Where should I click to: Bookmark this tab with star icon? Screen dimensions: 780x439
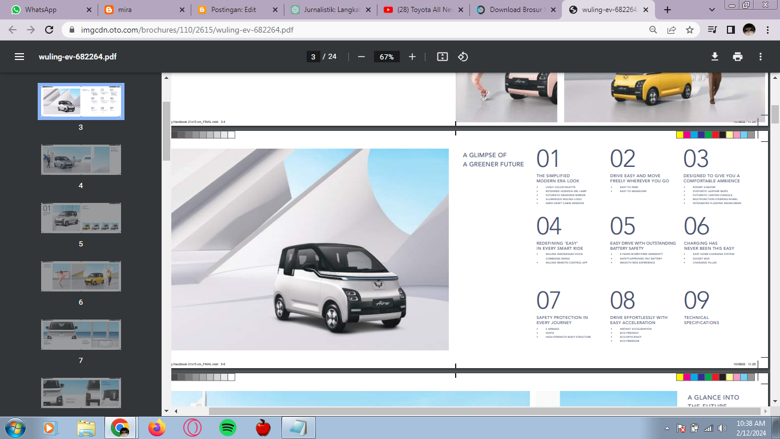coord(690,30)
